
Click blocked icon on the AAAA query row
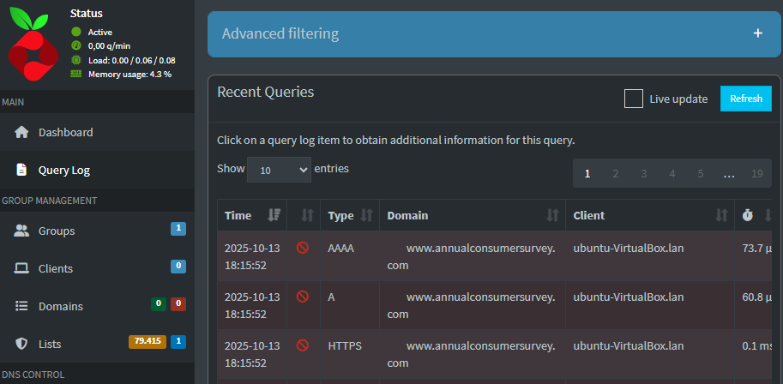coord(302,249)
